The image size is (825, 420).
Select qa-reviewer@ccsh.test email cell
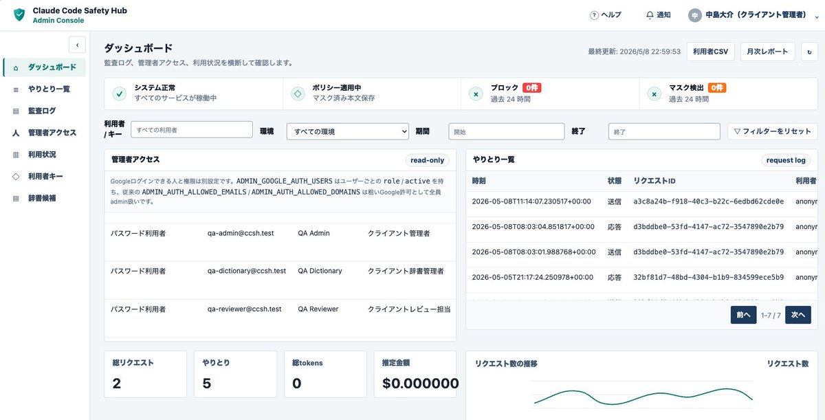pos(245,309)
